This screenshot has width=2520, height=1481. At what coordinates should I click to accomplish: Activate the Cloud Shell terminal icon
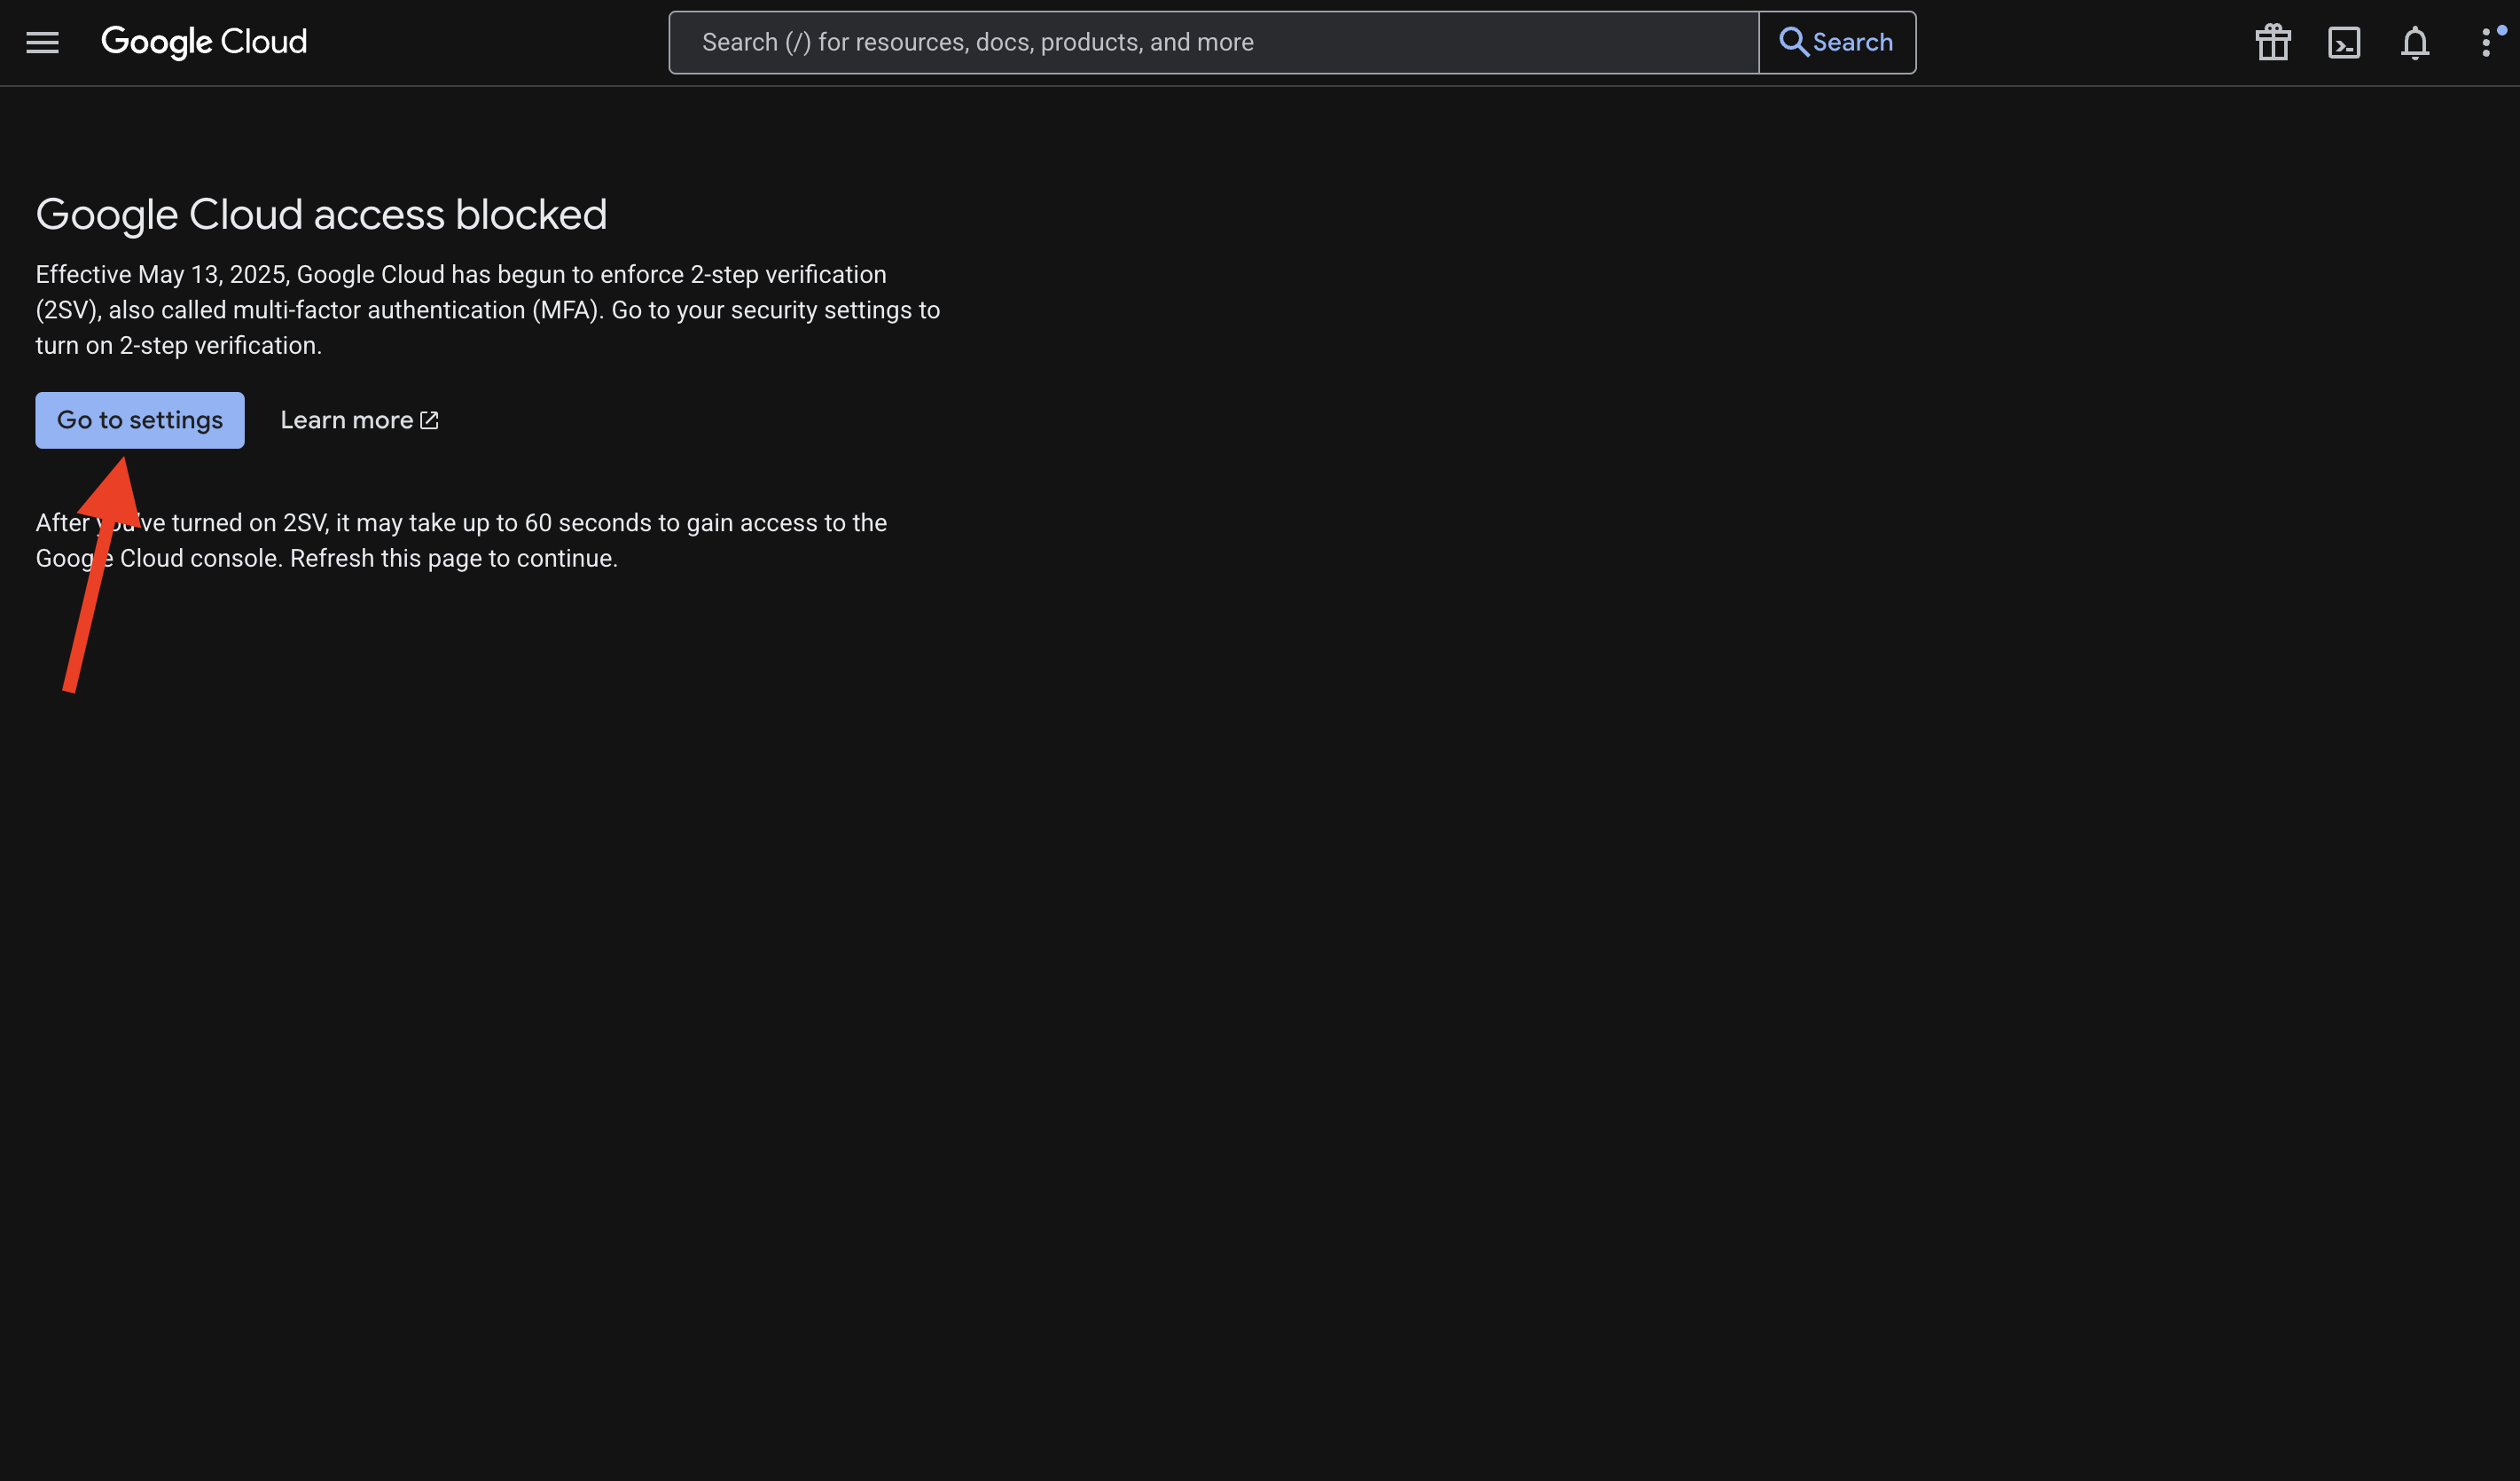click(x=2343, y=42)
